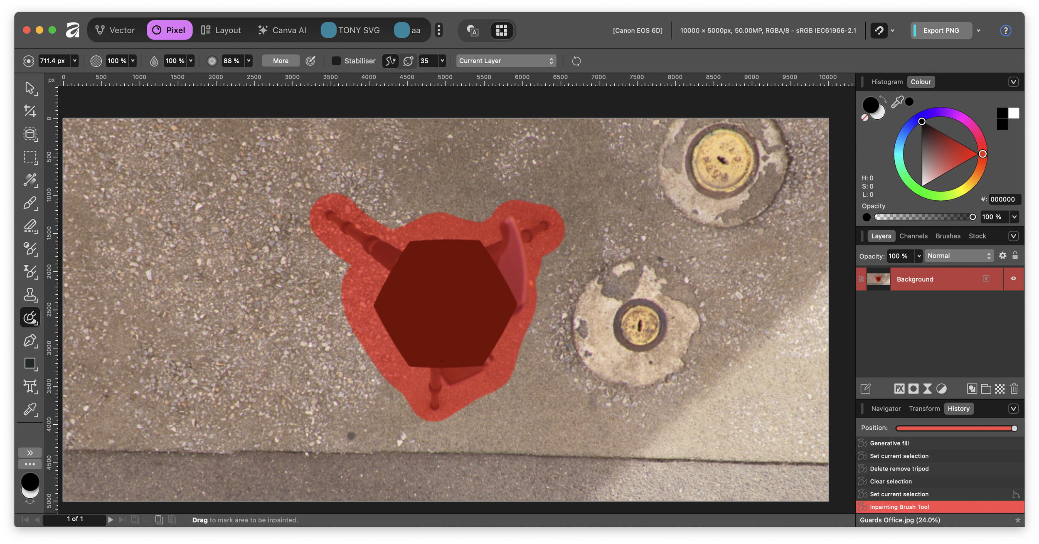This screenshot has height=544, width=1039.
Task: Select the Move tool
Action: pyautogui.click(x=30, y=88)
